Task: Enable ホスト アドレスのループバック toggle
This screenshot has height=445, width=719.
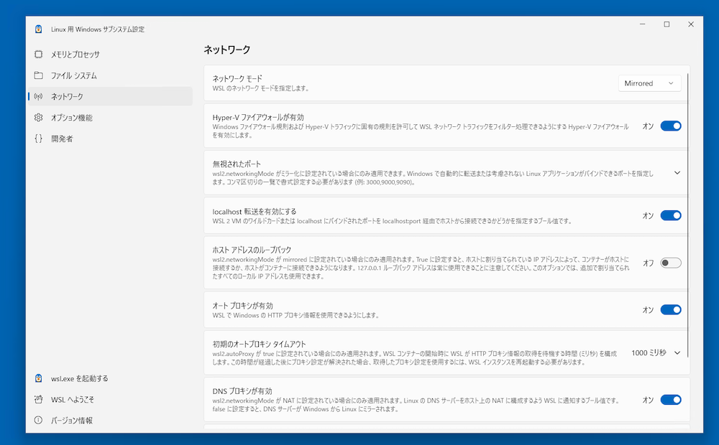Action: pos(670,263)
